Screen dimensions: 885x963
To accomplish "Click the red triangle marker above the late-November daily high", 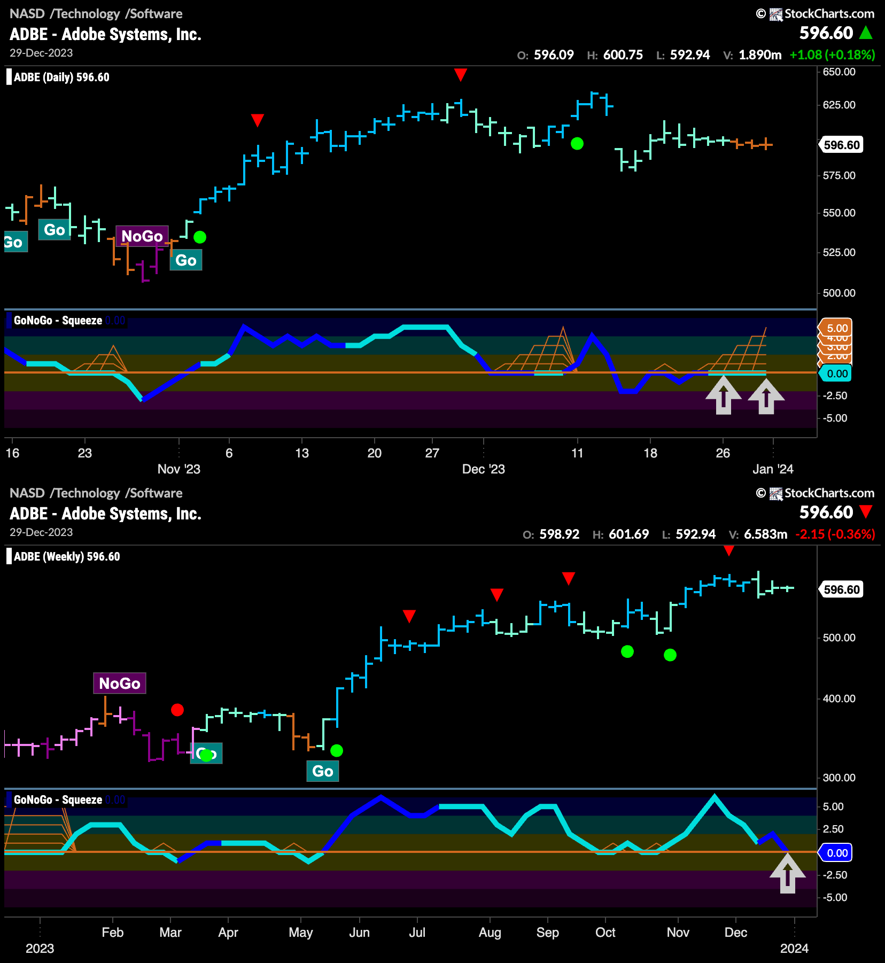I will point(461,74).
